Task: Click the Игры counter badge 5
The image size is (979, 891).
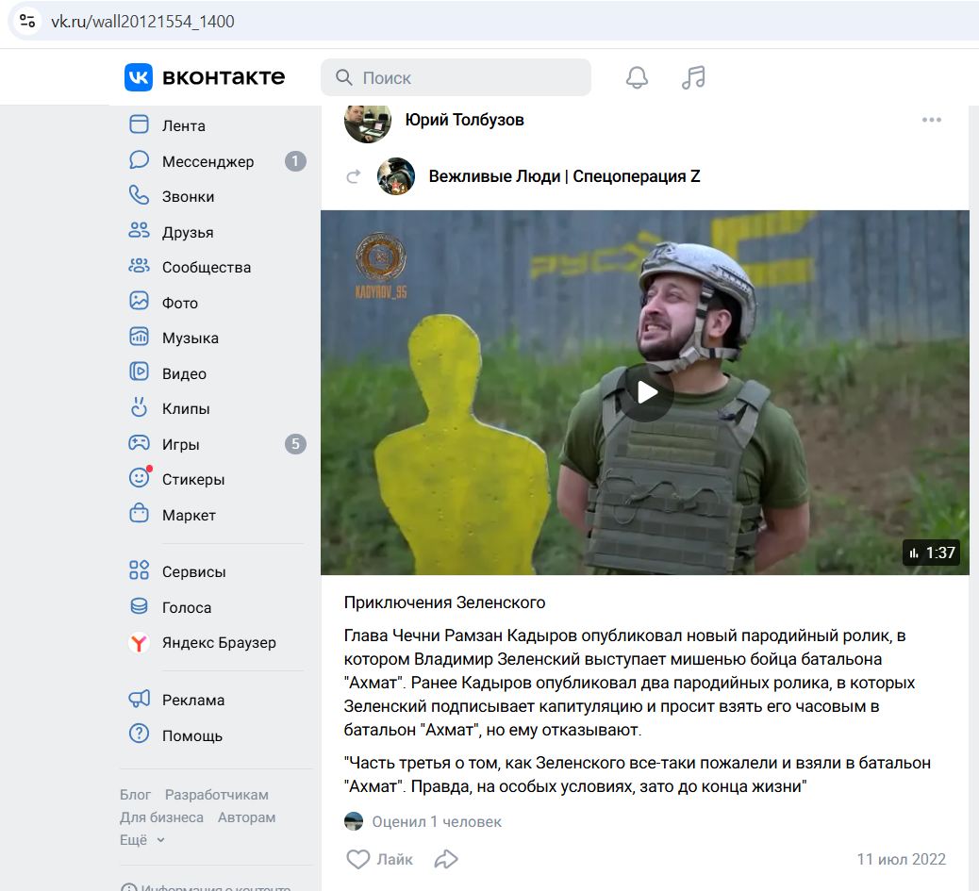Action: [x=295, y=444]
